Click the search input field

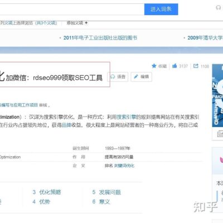pyautogui.click(x=72, y=9)
